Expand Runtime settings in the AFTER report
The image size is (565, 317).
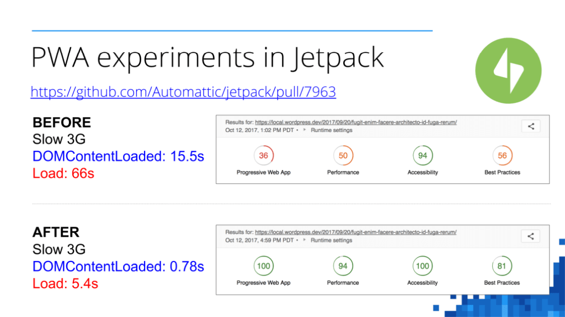coord(332,241)
